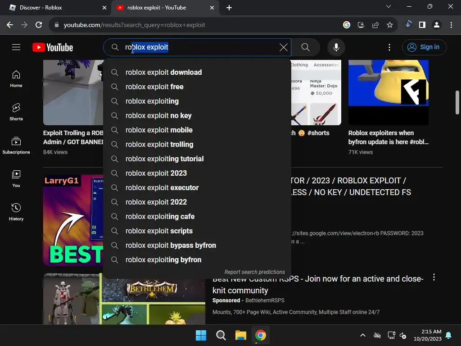The image size is (461, 346).
Task: Open File Explorer from the taskbar
Action: (240, 335)
